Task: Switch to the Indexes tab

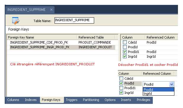Action: (31, 100)
